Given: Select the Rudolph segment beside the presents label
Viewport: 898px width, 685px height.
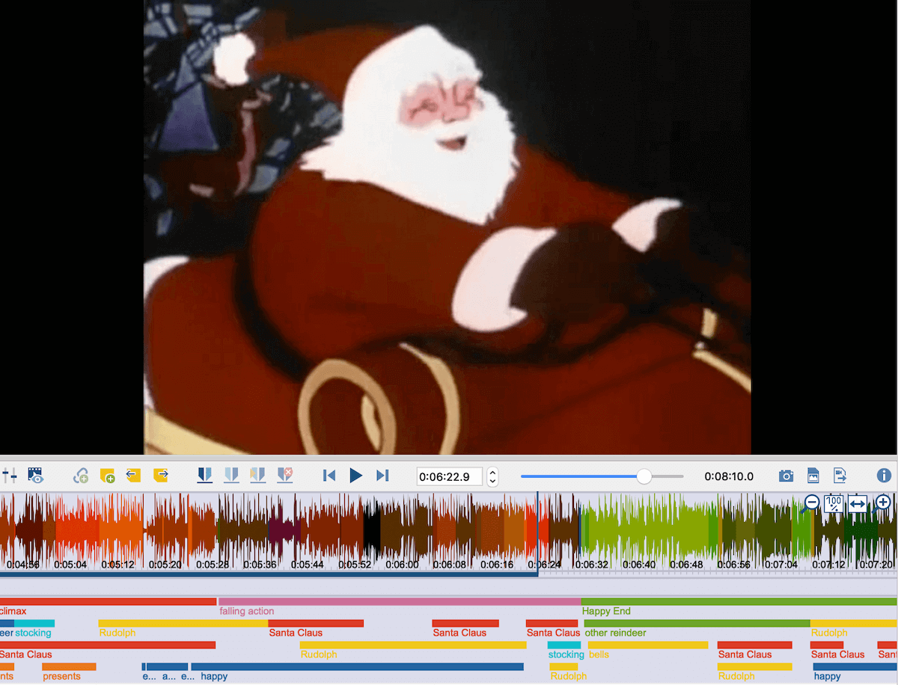Looking at the screenshot, I should pos(183,623).
